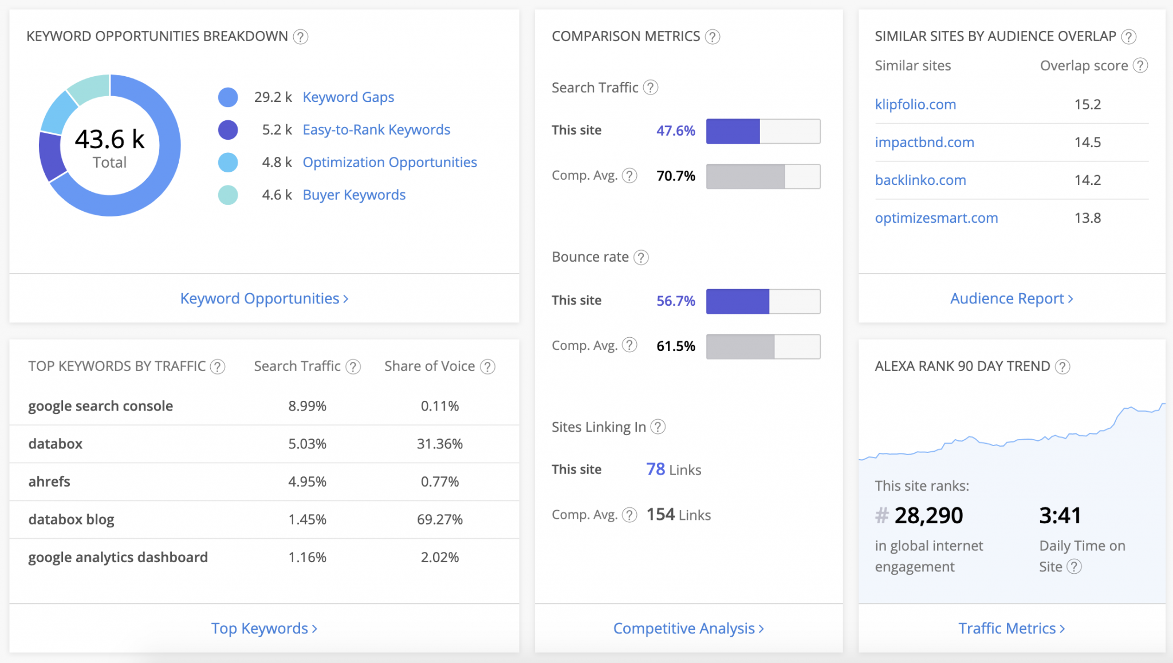
Task: Click the Search Traffic column help icon
Action: tap(353, 366)
